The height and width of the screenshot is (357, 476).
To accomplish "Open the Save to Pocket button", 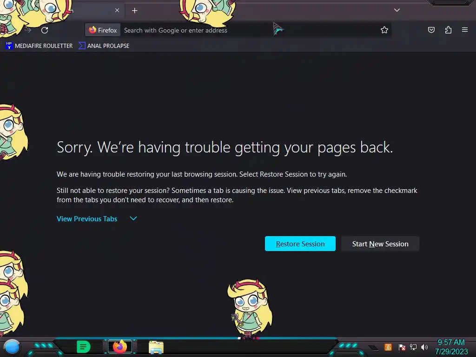I will [x=431, y=30].
